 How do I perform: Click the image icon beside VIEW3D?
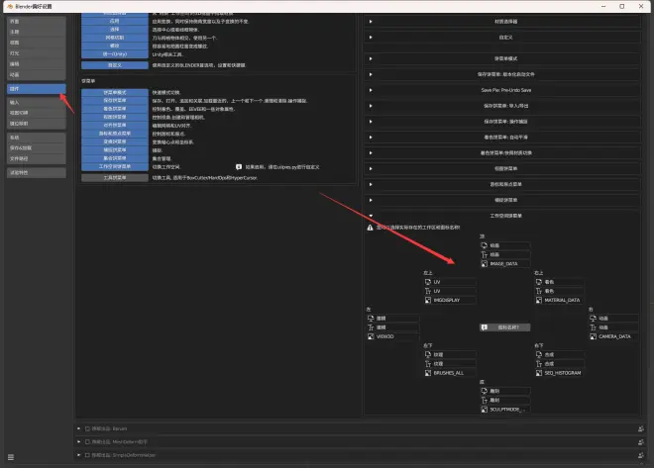tap(371, 336)
